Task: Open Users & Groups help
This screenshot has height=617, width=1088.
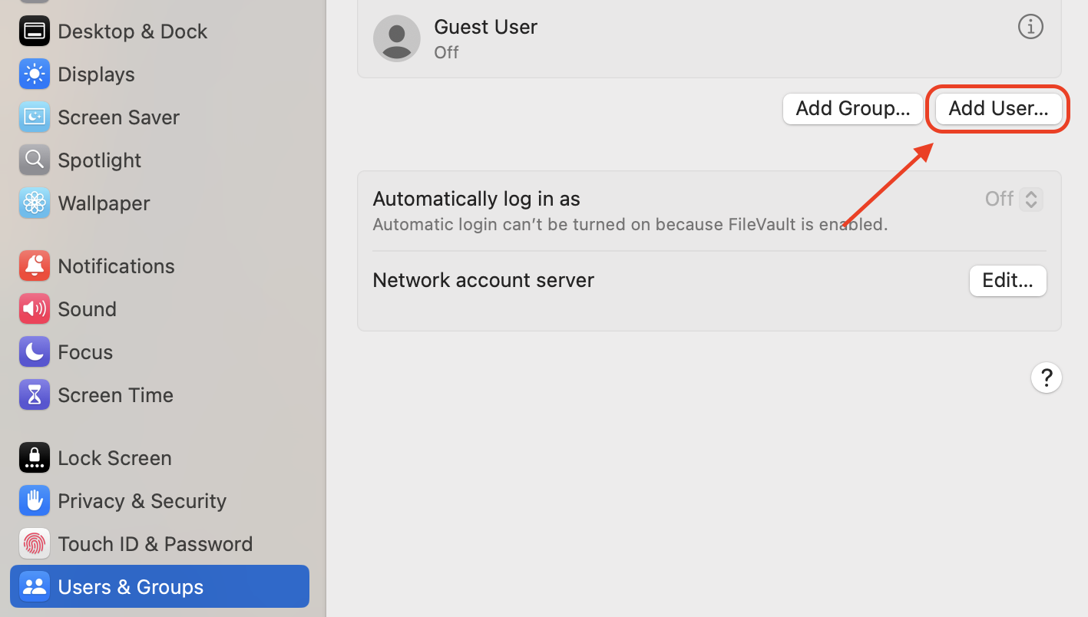Action: click(1046, 378)
